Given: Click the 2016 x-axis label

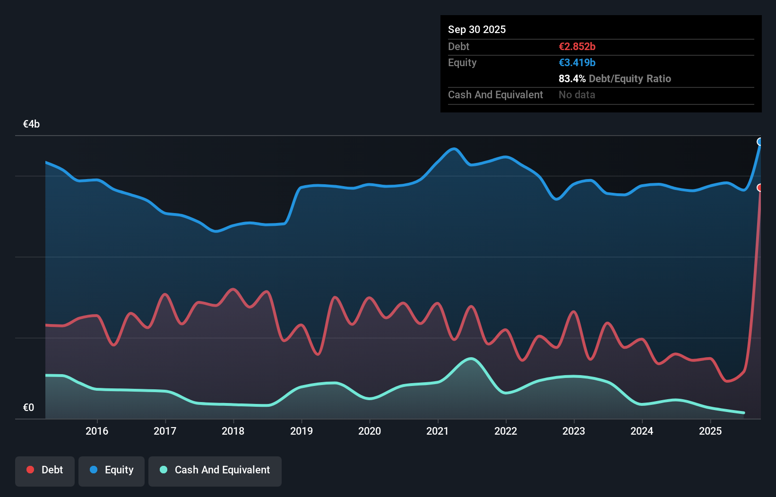Looking at the screenshot, I should click(x=97, y=431).
